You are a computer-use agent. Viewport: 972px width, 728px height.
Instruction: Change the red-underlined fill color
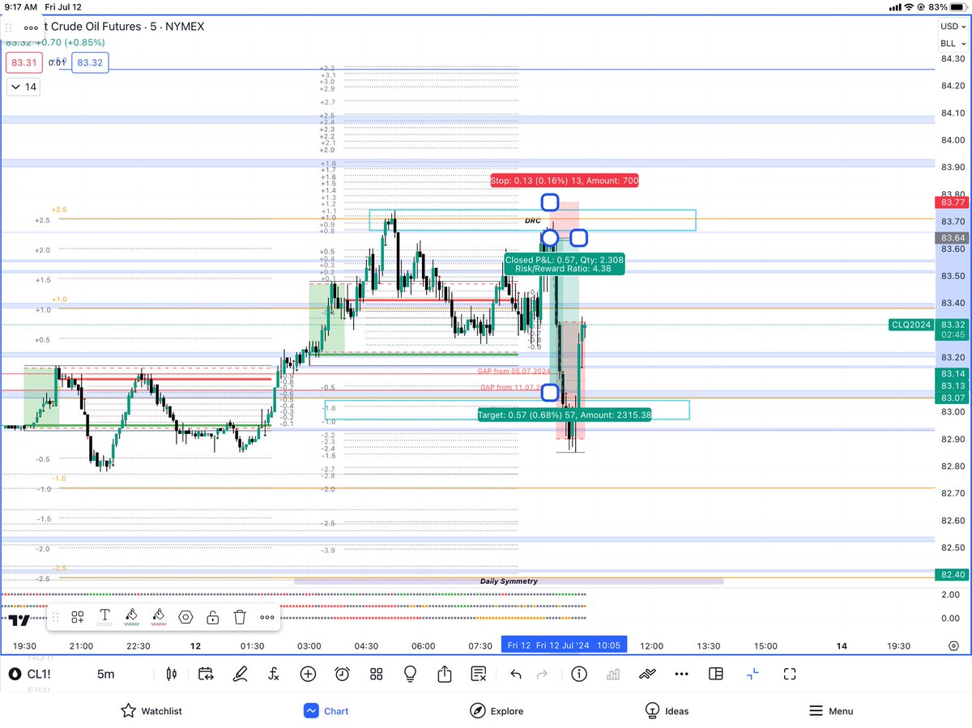pyautogui.click(x=159, y=617)
